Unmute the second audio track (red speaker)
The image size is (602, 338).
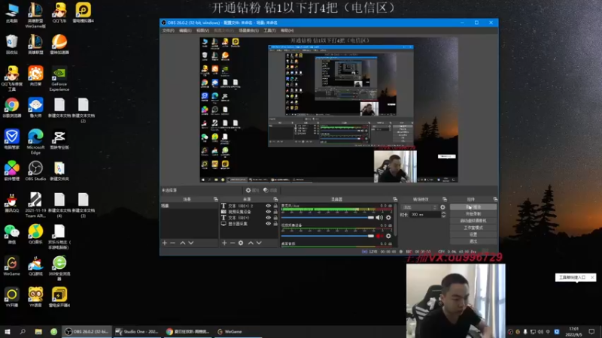tap(379, 236)
